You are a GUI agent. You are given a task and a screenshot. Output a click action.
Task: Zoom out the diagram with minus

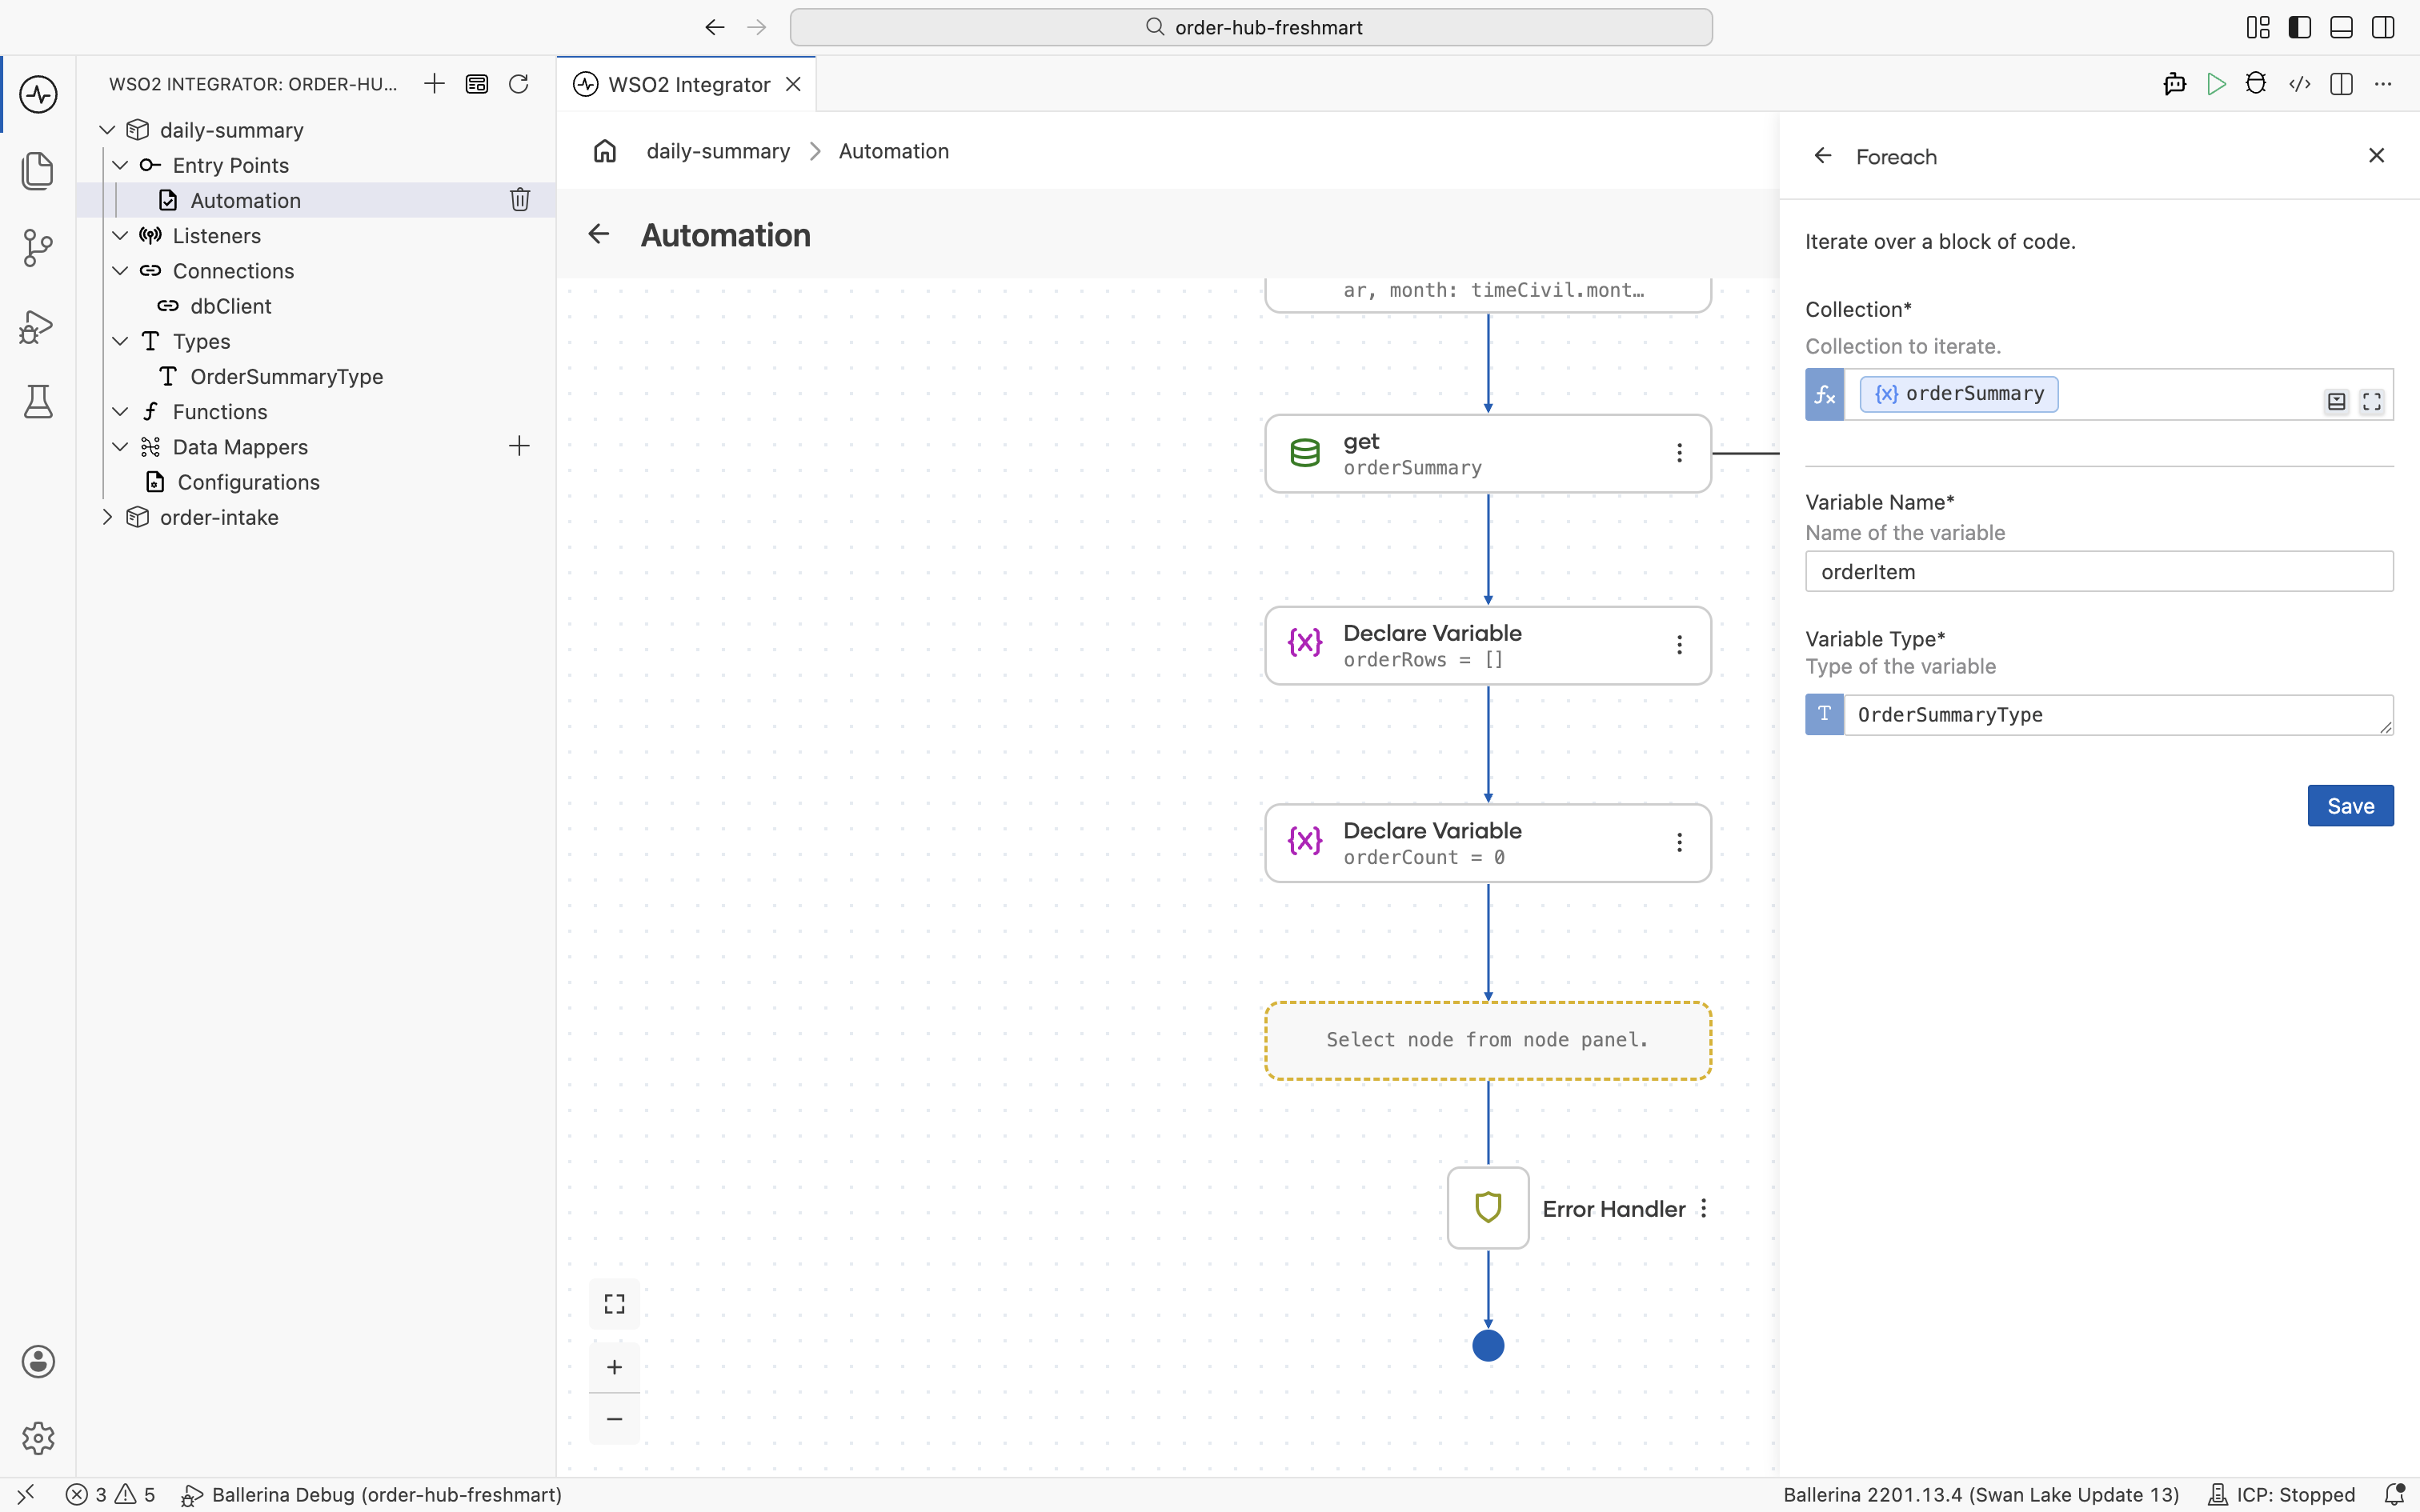click(x=614, y=1419)
